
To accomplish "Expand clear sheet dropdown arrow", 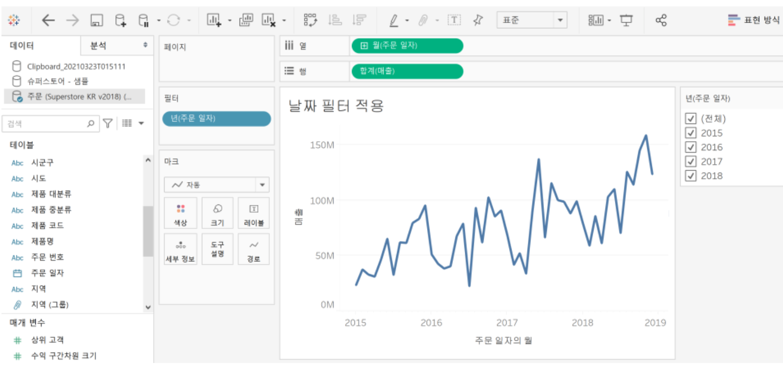I will tap(284, 21).
